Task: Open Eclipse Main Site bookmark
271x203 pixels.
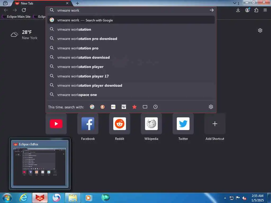Action: [x=16, y=17]
